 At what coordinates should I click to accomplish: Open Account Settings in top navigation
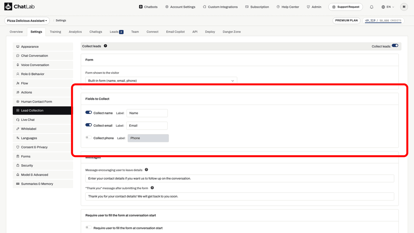click(180, 7)
